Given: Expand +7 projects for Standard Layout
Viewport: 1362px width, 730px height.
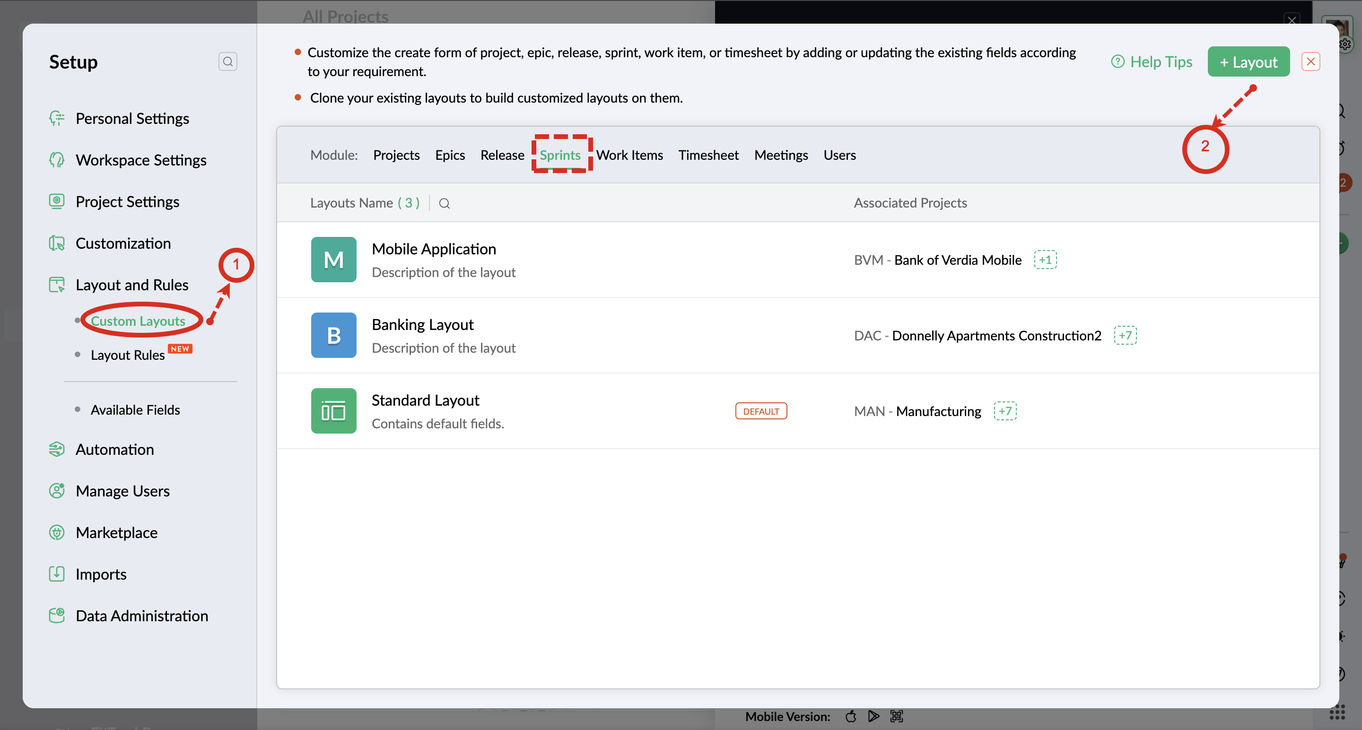Looking at the screenshot, I should point(1005,411).
